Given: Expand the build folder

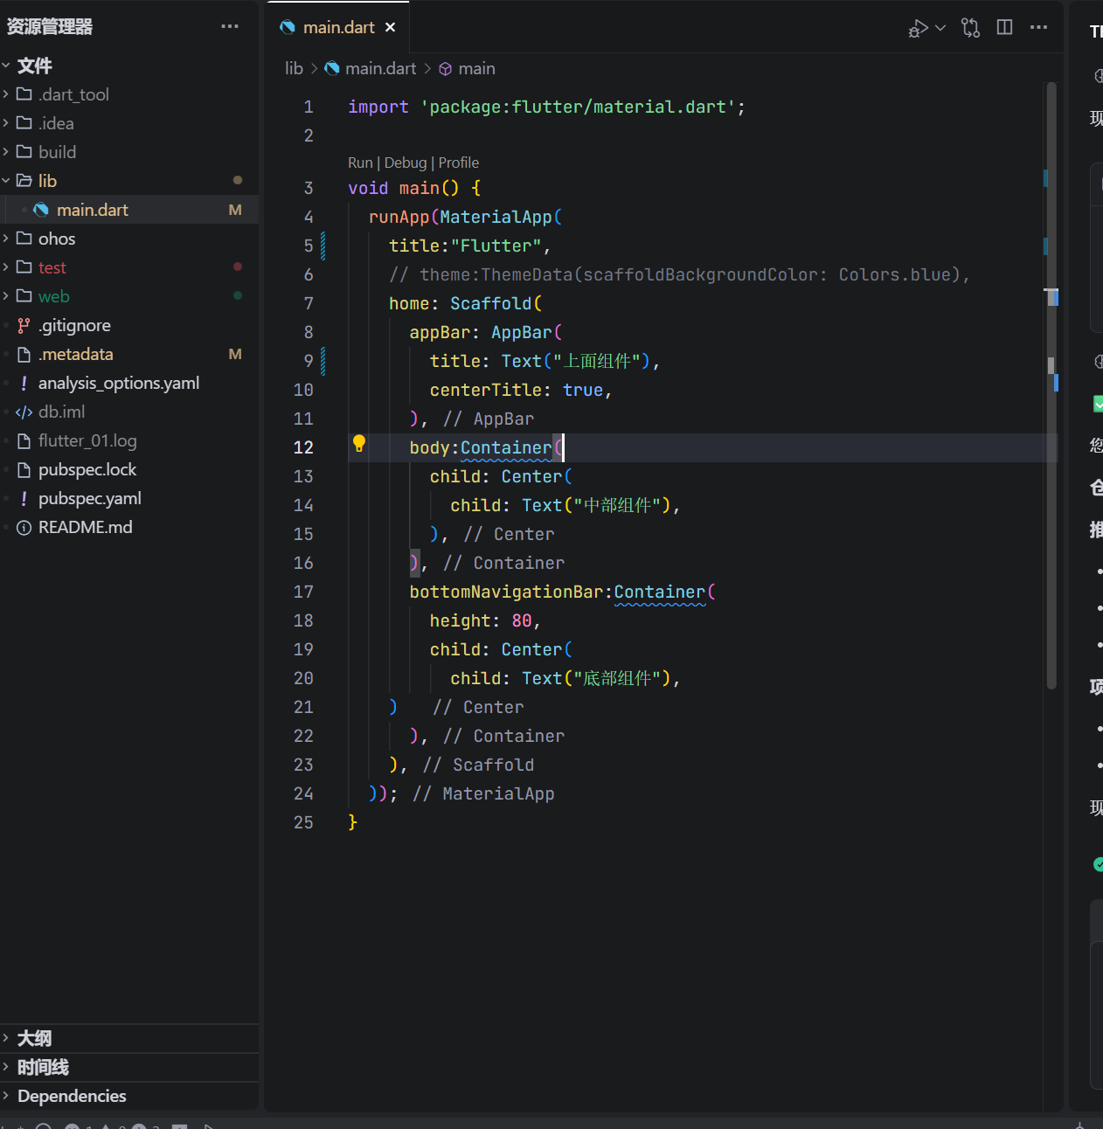Looking at the screenshot, I should [129, 152].
